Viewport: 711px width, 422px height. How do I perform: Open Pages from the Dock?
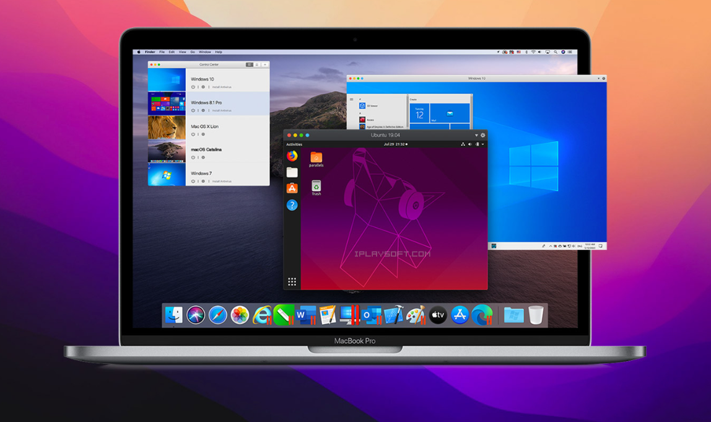(x=328, y=315)
